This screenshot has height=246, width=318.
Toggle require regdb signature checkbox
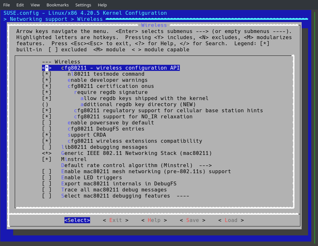pyautogui.click(x=47, y=92)
